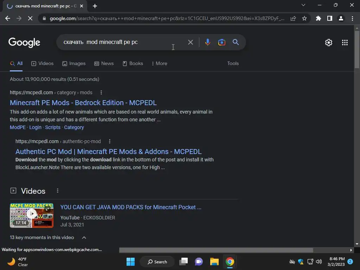Switch to the Books tab
The height and width of the screenshot is (270, 360).
(133, 64)
